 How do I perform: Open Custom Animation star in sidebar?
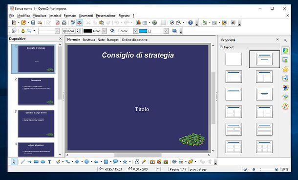285,69
